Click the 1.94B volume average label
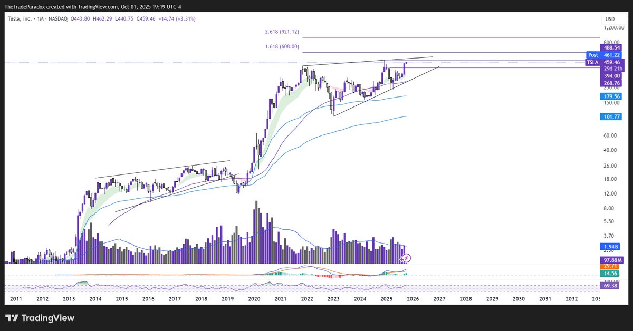This screenshot has width=633, height=331. click(611, 247)
